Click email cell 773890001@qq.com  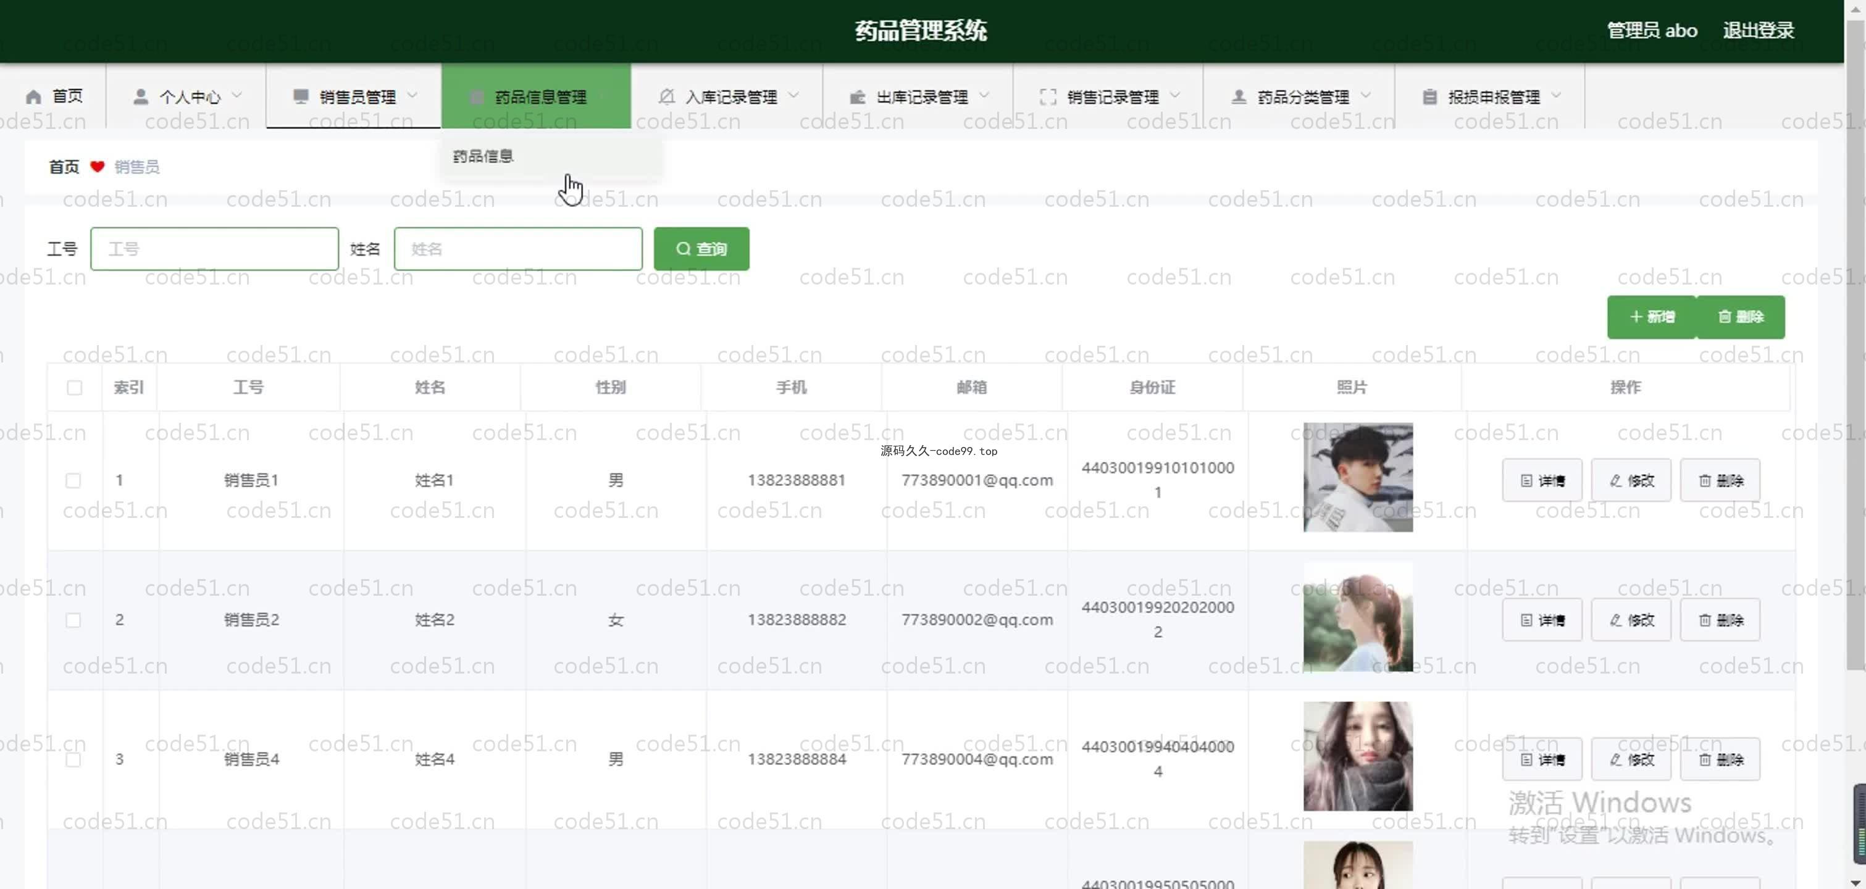[x=976, y=480]
